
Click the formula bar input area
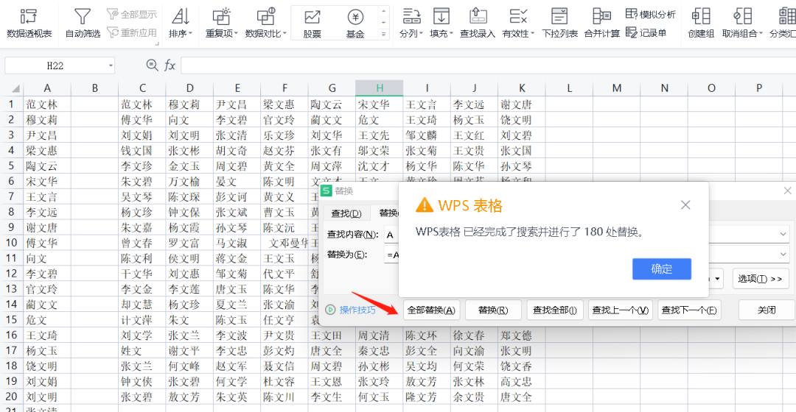(488, 65)
